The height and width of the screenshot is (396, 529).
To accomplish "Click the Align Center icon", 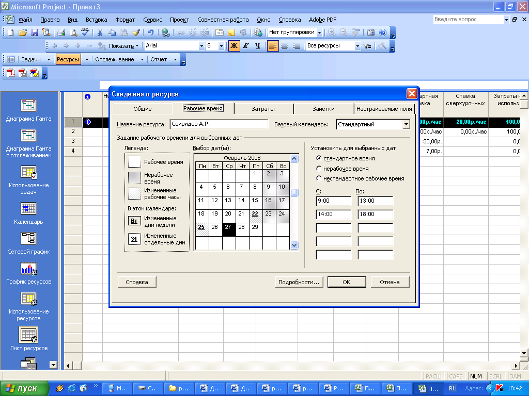I will (285, 46).
